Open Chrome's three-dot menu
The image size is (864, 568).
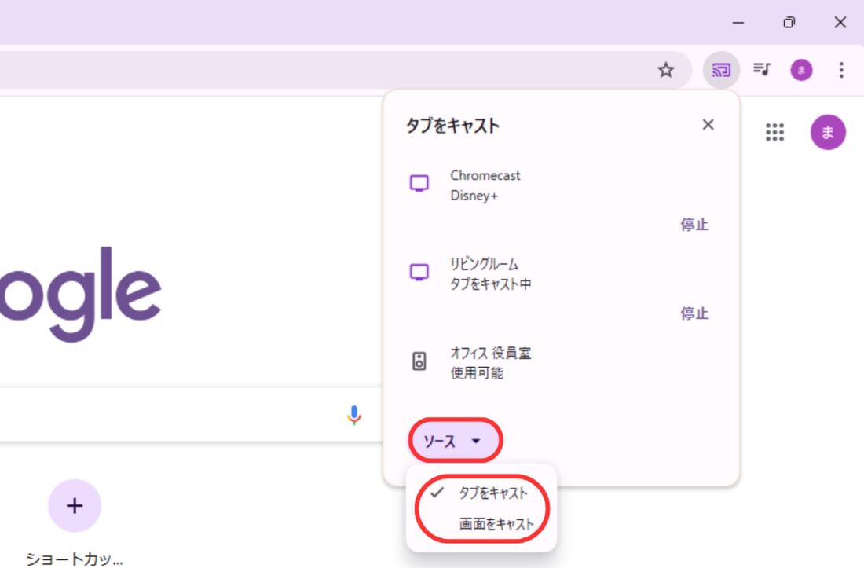[840, 70]
